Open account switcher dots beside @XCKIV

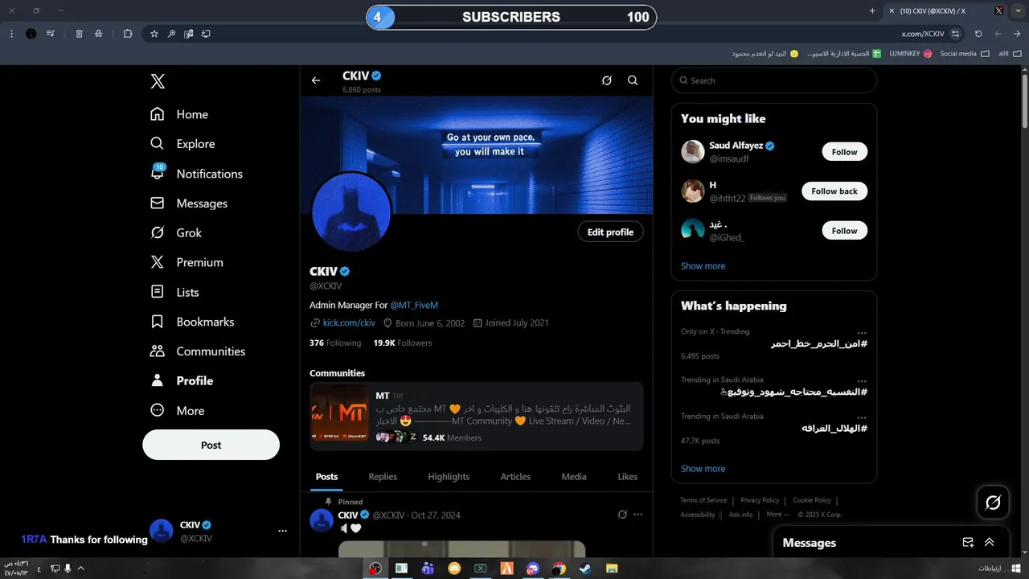coord(282,531)
